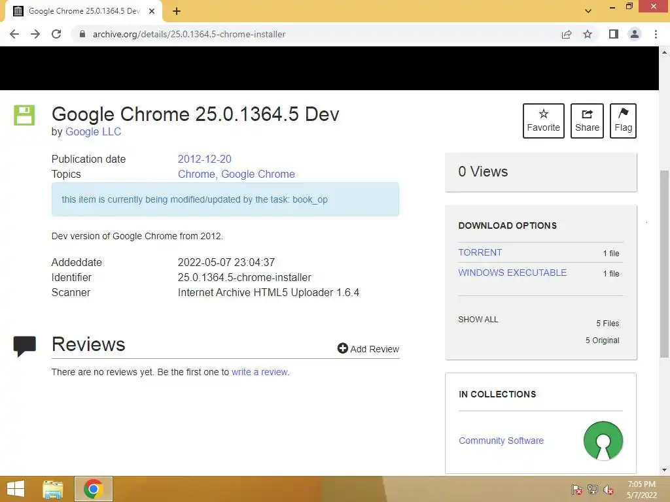Click the Add Review plus icon
670x502 pixels.
point(343,348)
